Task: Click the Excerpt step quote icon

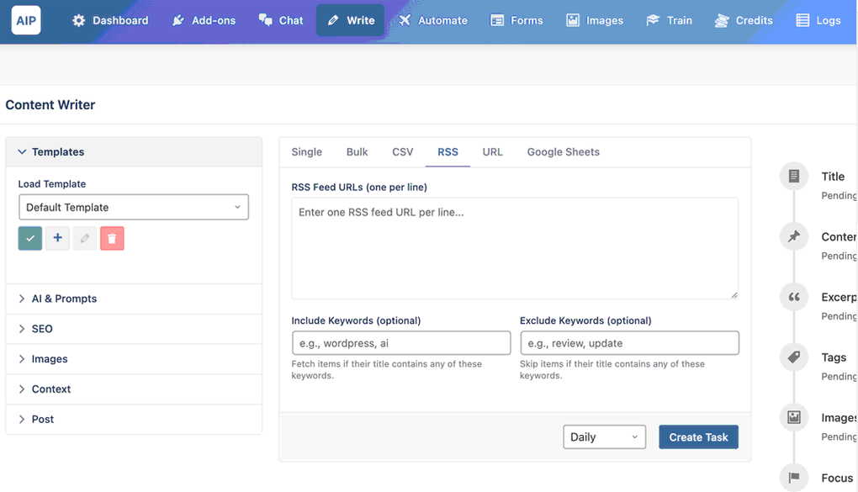Action: pos(793,297)
